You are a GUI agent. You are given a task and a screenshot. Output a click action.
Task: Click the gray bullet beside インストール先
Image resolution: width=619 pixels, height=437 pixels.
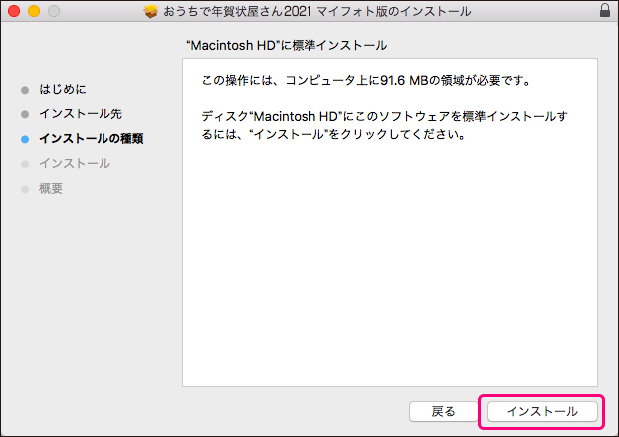pyautogui.click(x=25, y=114)
